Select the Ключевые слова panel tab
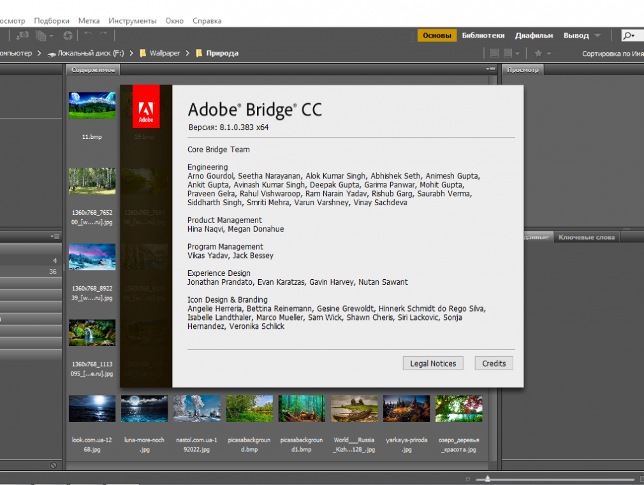Screen dimensions: 644x485 tap(587, 237)
